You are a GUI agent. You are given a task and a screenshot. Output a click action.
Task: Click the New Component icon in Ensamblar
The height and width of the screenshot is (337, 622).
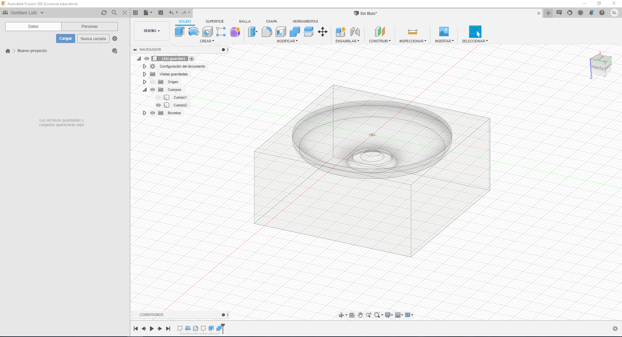[x=341, y=32]
